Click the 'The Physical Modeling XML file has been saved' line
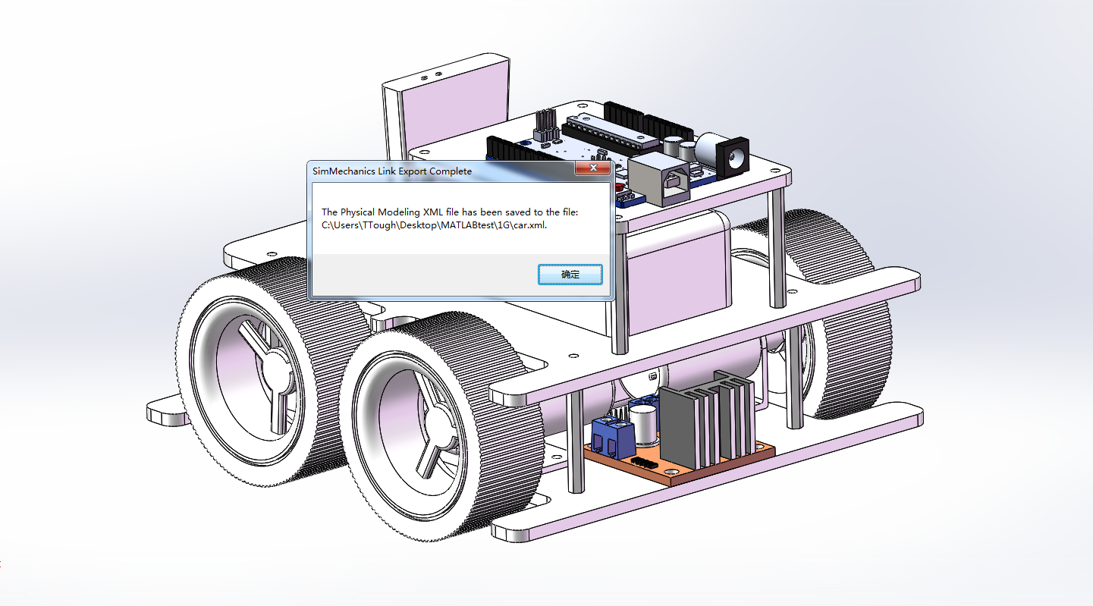 [450, 212]
